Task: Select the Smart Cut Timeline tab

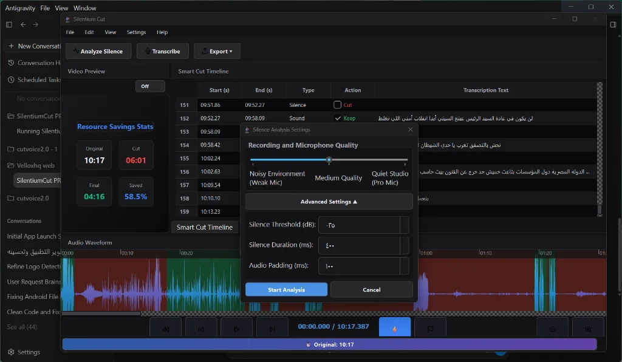Action: 205,227
